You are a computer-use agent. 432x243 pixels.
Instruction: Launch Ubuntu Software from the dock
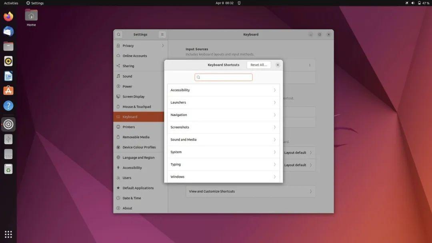[8, 90]
